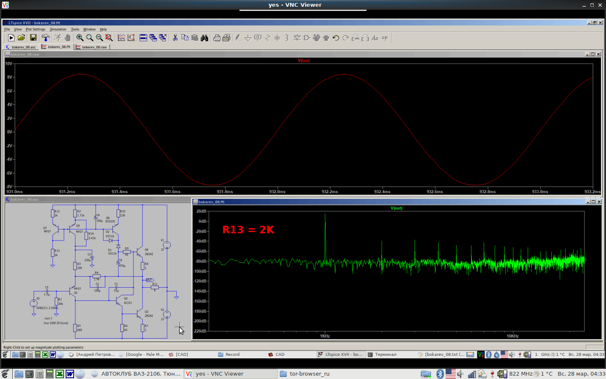Click the Print icon in toolbar
This screenshot has width=606, height=379.
point(217,38)
